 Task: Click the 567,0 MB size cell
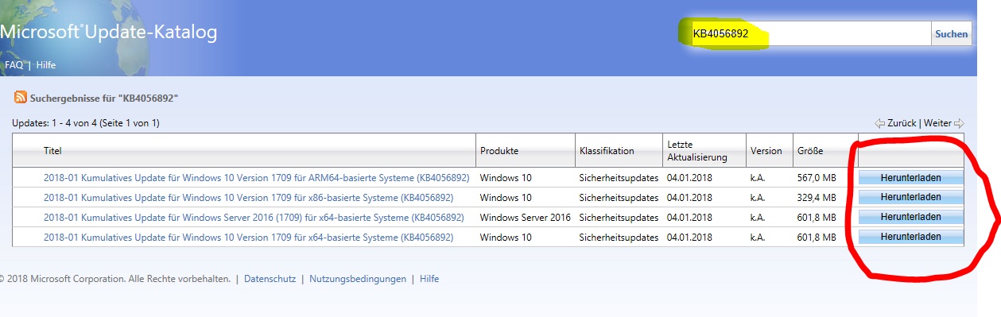(x=816, y=177)
